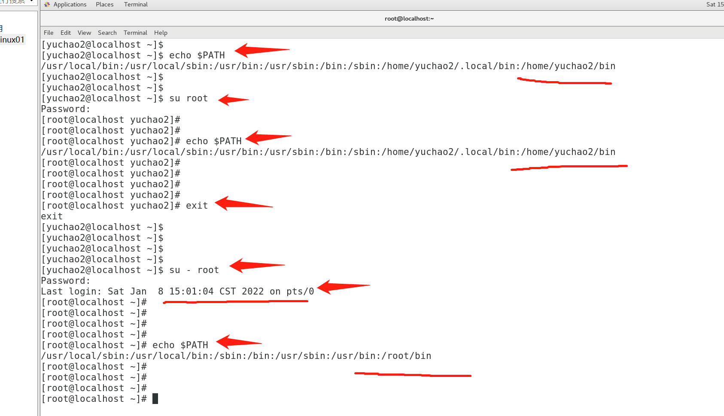Open the Search menu
Screen dimensions: 724x416
pyautogui.click(x=107, y=33)
